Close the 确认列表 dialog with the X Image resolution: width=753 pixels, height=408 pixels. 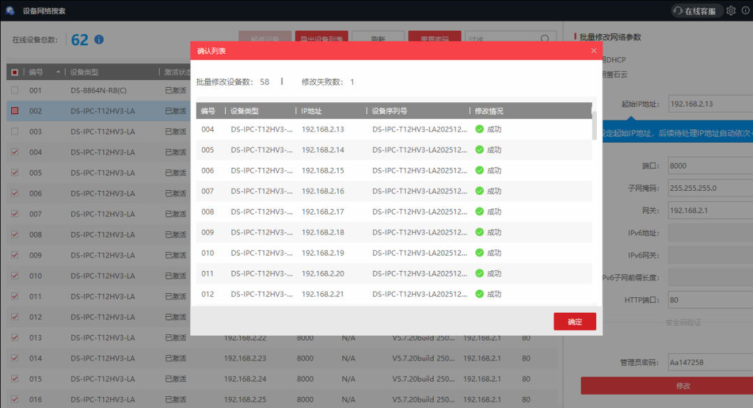(594, 51)
